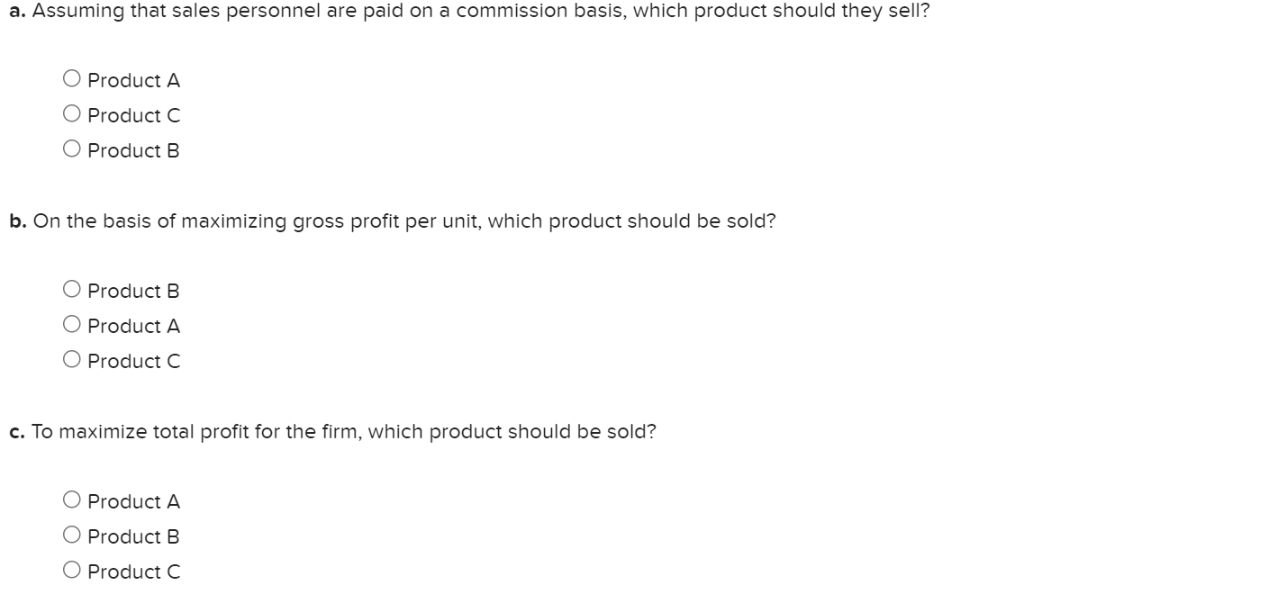Click the 'Product C' label text in question b
The width and height of the screenshot is (1269, 603).
pyautogui.click(x=134, y=361)
